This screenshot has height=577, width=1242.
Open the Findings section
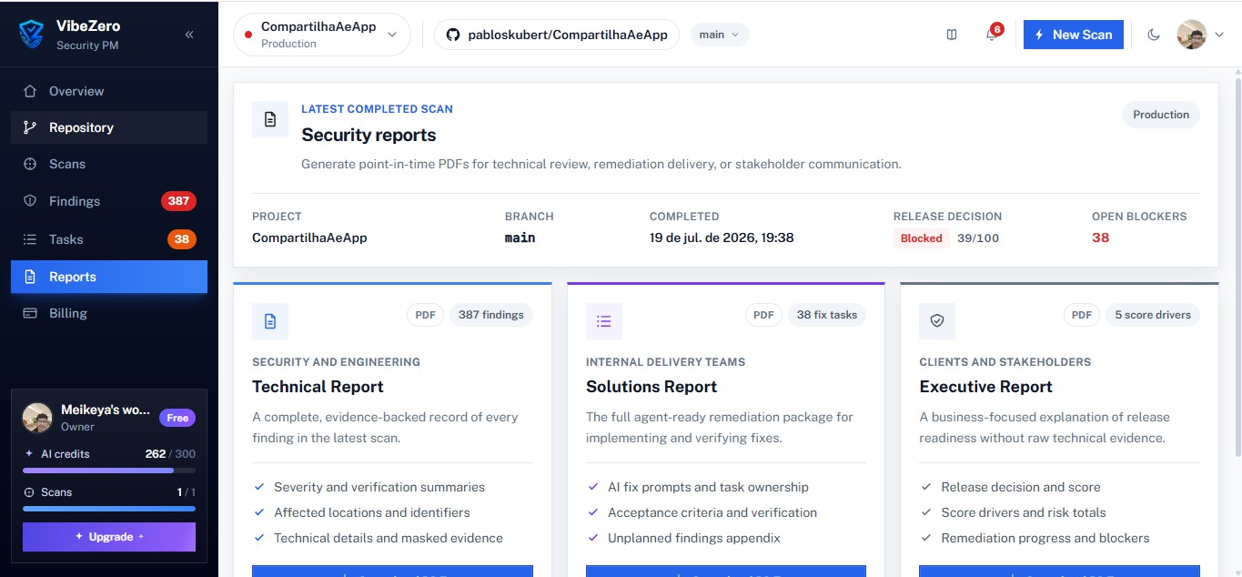109,201
